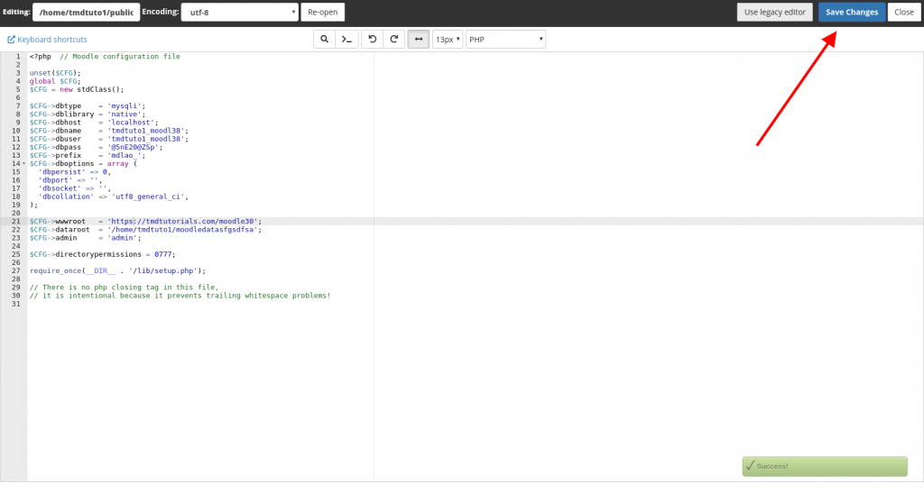Close the editor with Close button

[903, 13]
